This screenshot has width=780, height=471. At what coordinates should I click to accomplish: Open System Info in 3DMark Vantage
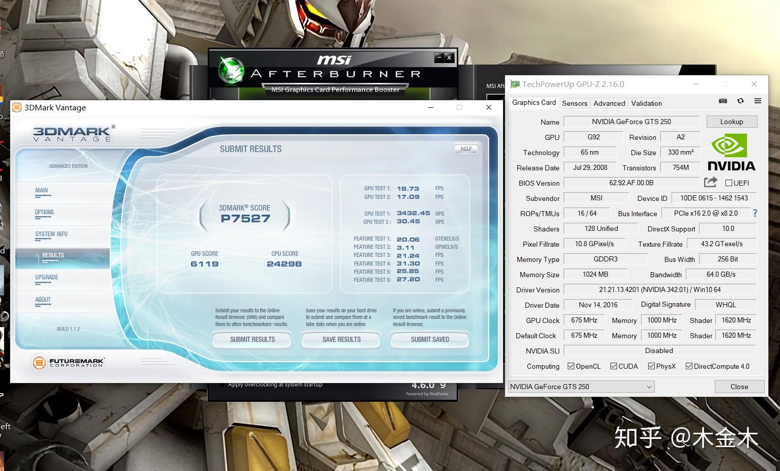pos(51,234)
